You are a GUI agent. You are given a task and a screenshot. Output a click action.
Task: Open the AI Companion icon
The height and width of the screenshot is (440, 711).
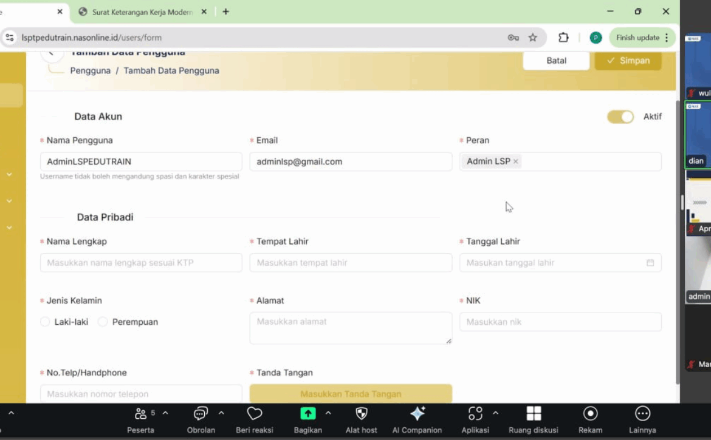click(417, 414)
